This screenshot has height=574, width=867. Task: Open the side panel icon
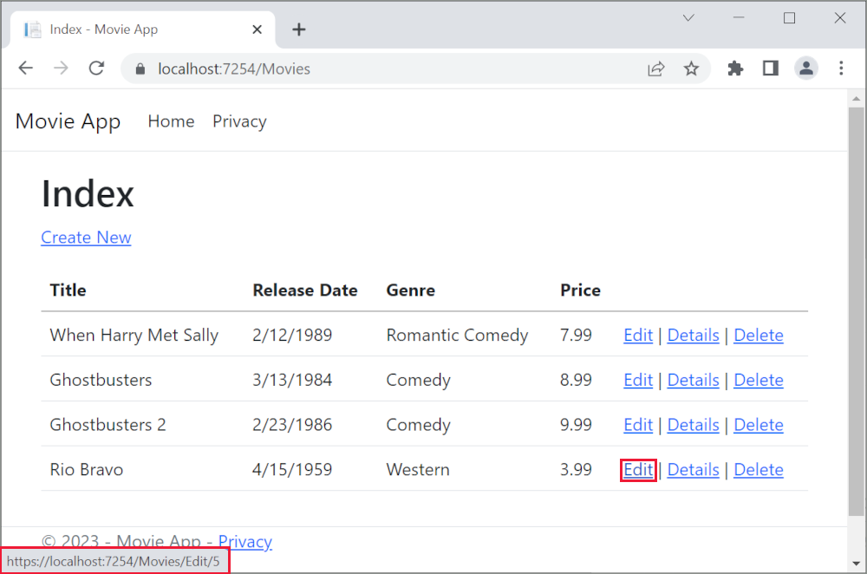(x=770, y=68)
